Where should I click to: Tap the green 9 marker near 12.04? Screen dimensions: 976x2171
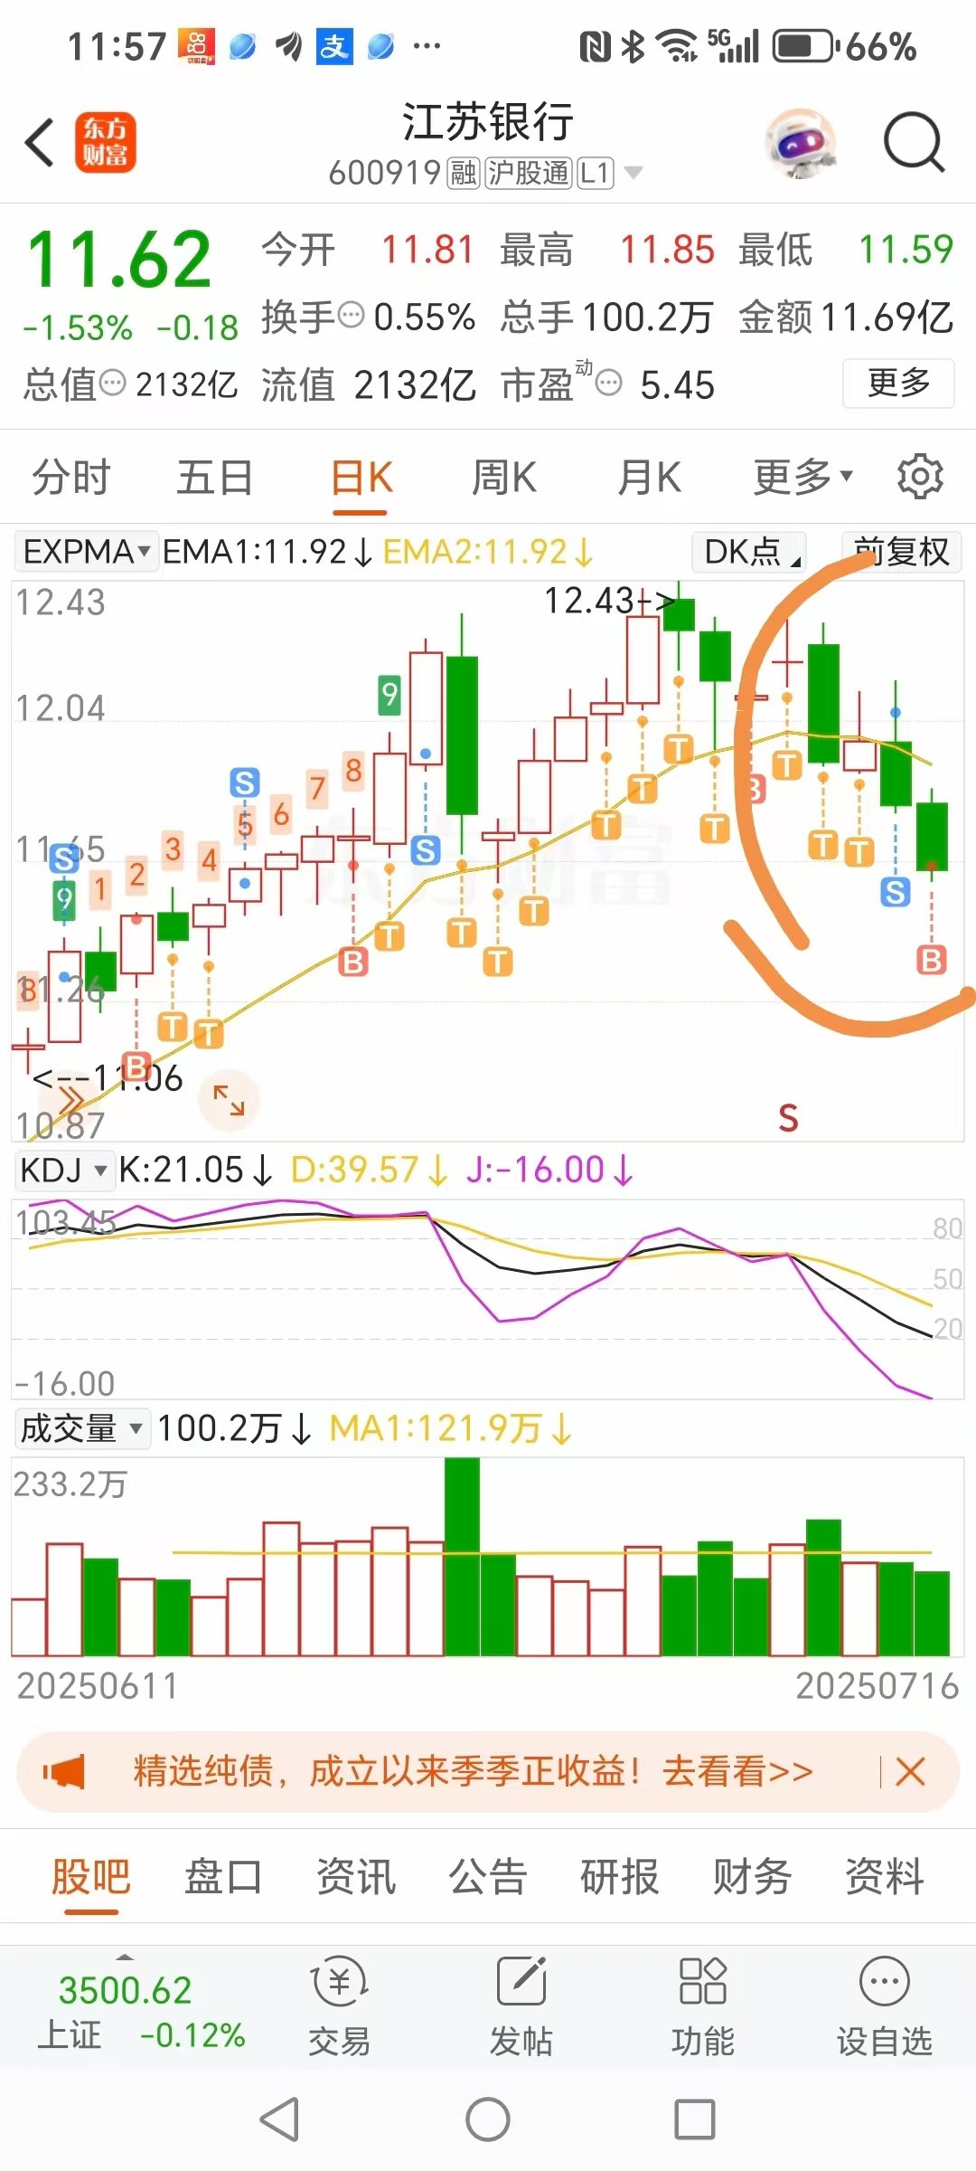pyautogui.click(x=389, y=695)
